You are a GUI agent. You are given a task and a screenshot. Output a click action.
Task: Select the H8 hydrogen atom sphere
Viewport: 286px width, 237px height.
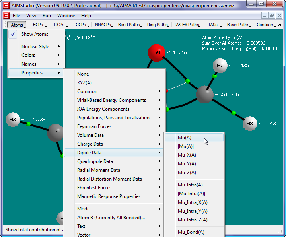pos(249,124)
